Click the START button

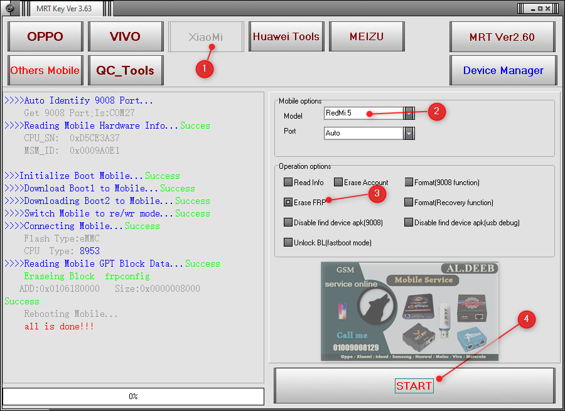[414, 385]
